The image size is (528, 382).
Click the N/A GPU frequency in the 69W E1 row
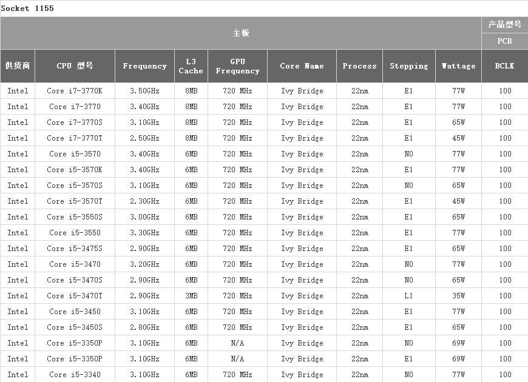(237, 359)
